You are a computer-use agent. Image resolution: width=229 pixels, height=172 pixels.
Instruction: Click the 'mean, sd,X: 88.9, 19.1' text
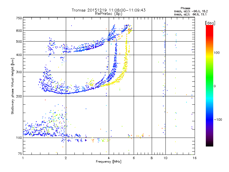(x=190, y=14)
